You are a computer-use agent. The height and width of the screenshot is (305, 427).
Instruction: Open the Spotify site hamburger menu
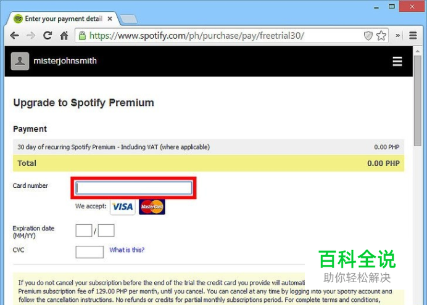click(397, 62)
